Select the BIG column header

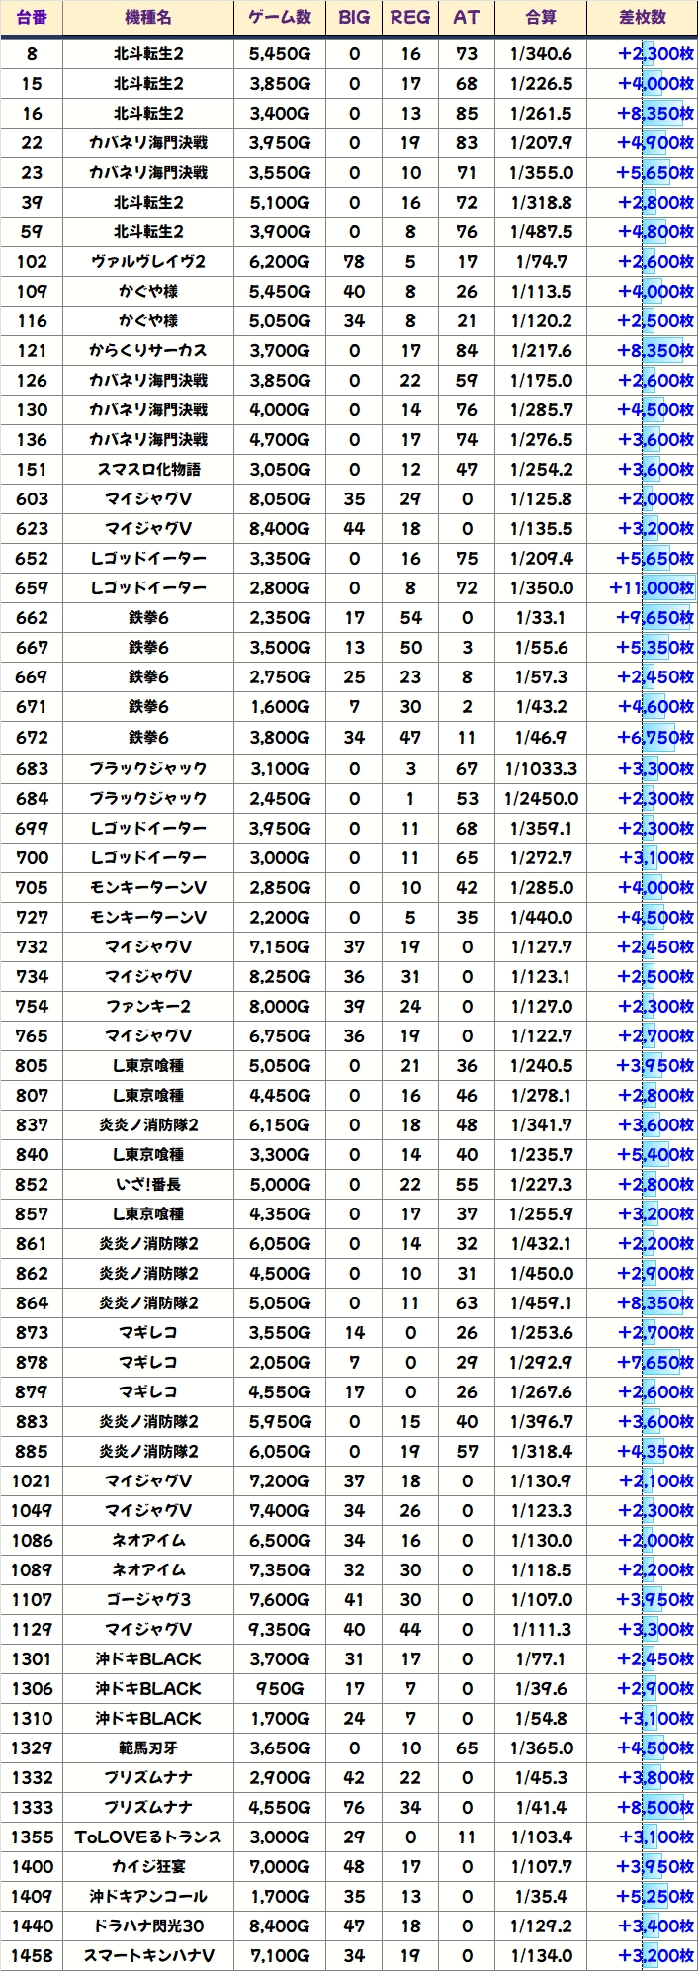click(354, 18)
